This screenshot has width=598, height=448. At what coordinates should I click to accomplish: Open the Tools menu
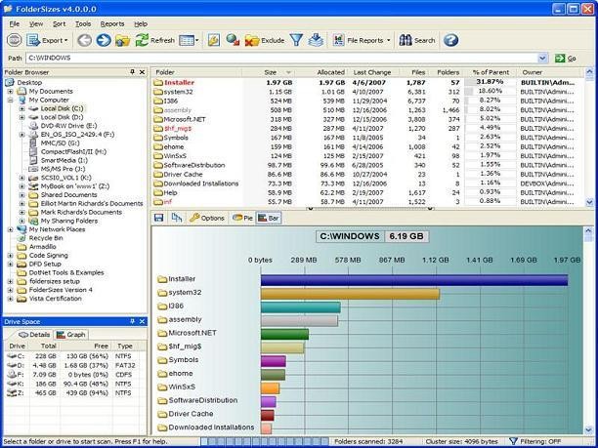point(83,24)
